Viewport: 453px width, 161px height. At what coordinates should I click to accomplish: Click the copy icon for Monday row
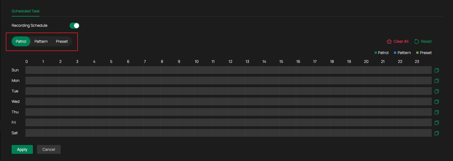click(437, 81)
